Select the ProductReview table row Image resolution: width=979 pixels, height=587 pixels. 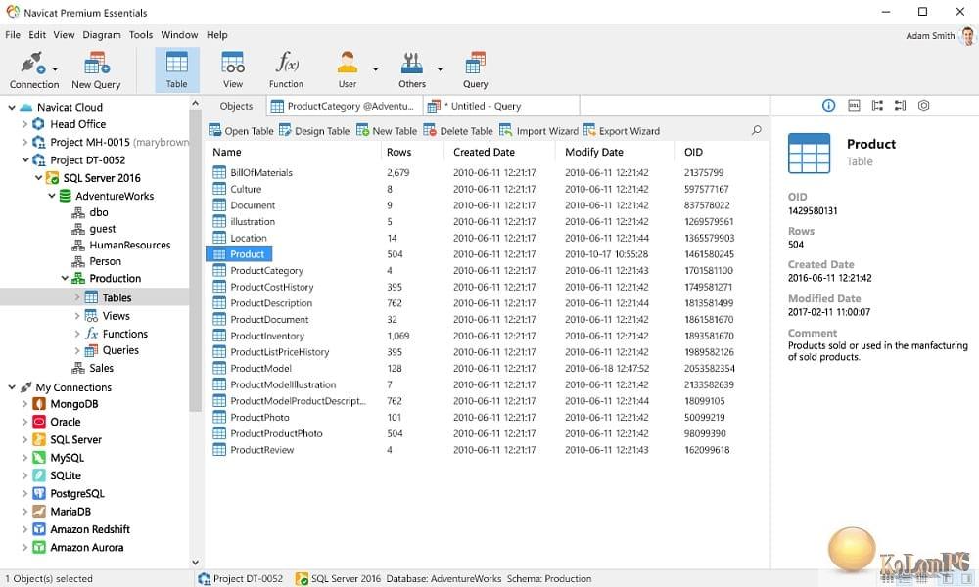(x=487, y=450)
